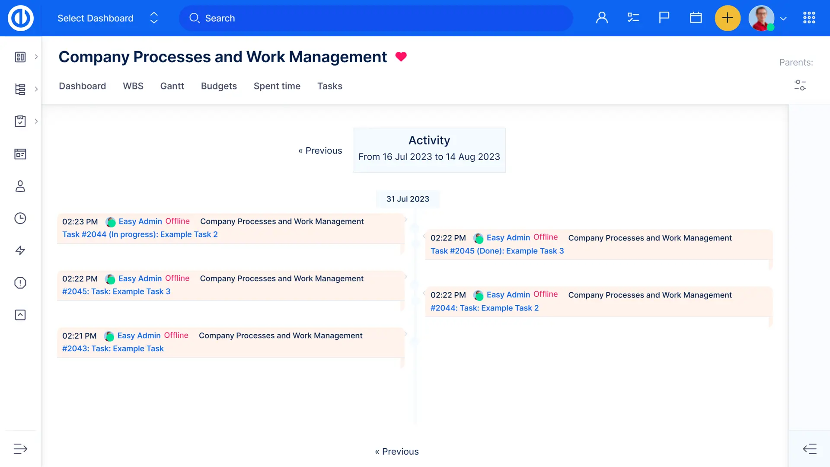Click the flag icon in top bar
Image resolution: width=830 pixels, height=467 pixels.
coord(664,18)
